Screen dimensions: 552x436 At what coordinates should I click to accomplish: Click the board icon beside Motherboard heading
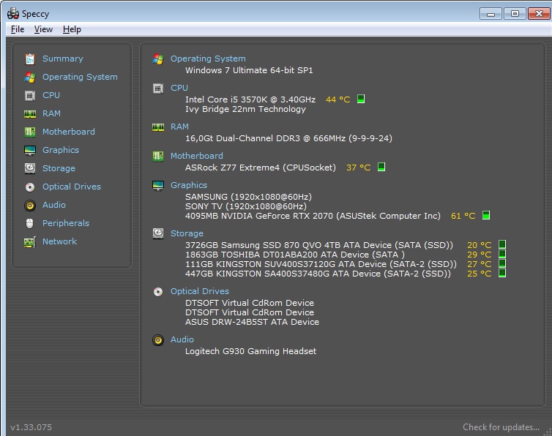[x=158, y=156]
